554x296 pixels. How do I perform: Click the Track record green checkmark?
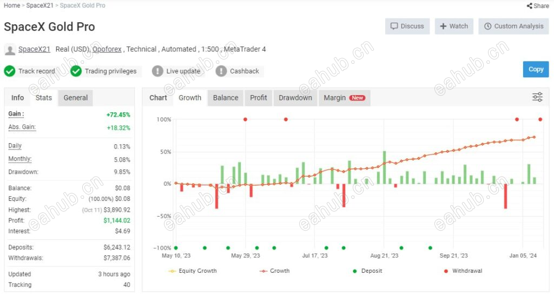(x=10, y=71)
